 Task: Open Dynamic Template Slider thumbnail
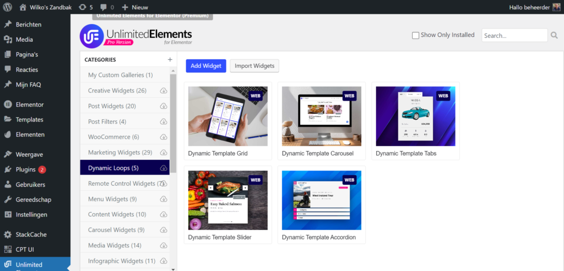coord(227,200)
